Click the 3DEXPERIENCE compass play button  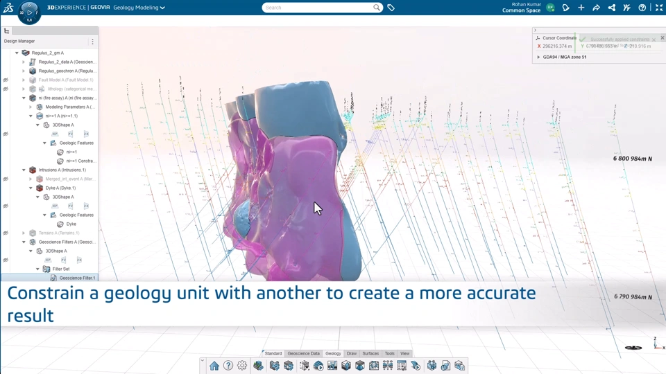(29, 12)
